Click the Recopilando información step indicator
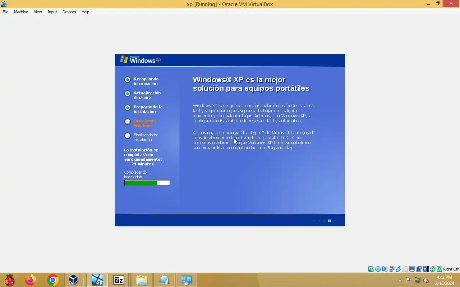Screen dimensions: 460x287 (x=127, y=80)
